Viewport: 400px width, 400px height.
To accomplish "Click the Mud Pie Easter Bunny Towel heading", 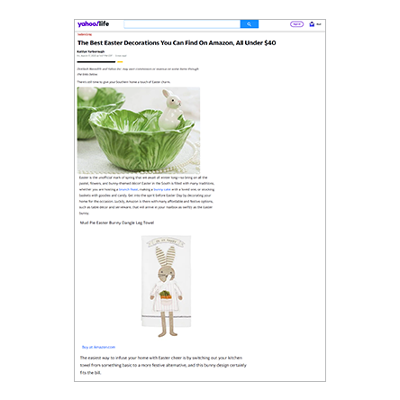I will click(117, 223).
